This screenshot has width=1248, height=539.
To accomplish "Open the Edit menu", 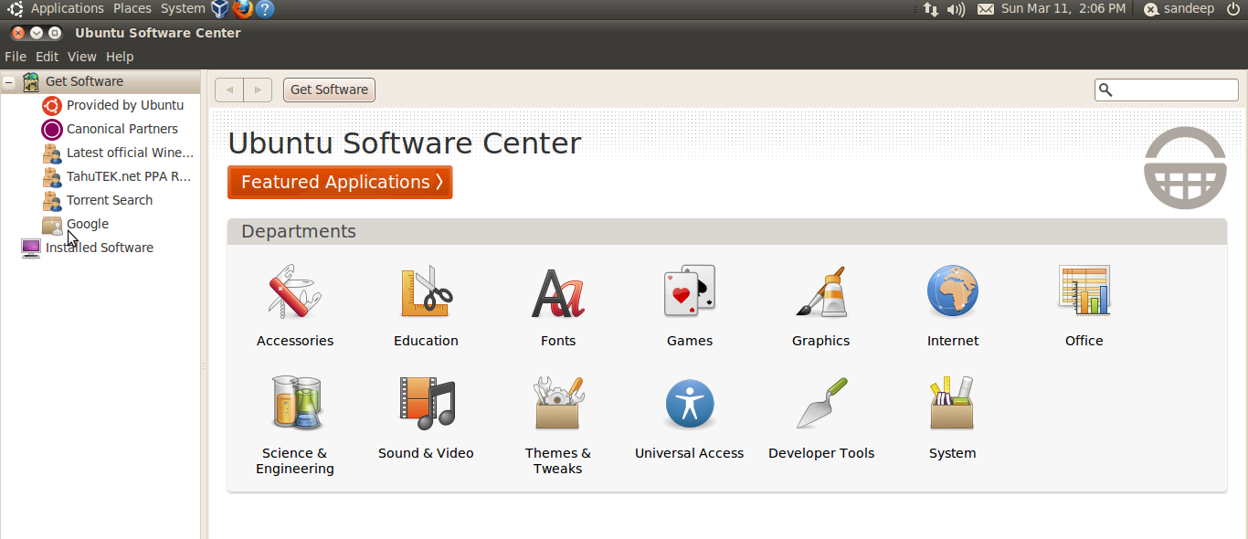I will click(x=47, y=57).
